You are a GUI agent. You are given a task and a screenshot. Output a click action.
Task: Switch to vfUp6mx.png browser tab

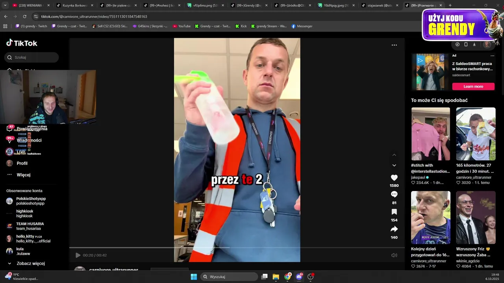[205, 6]
